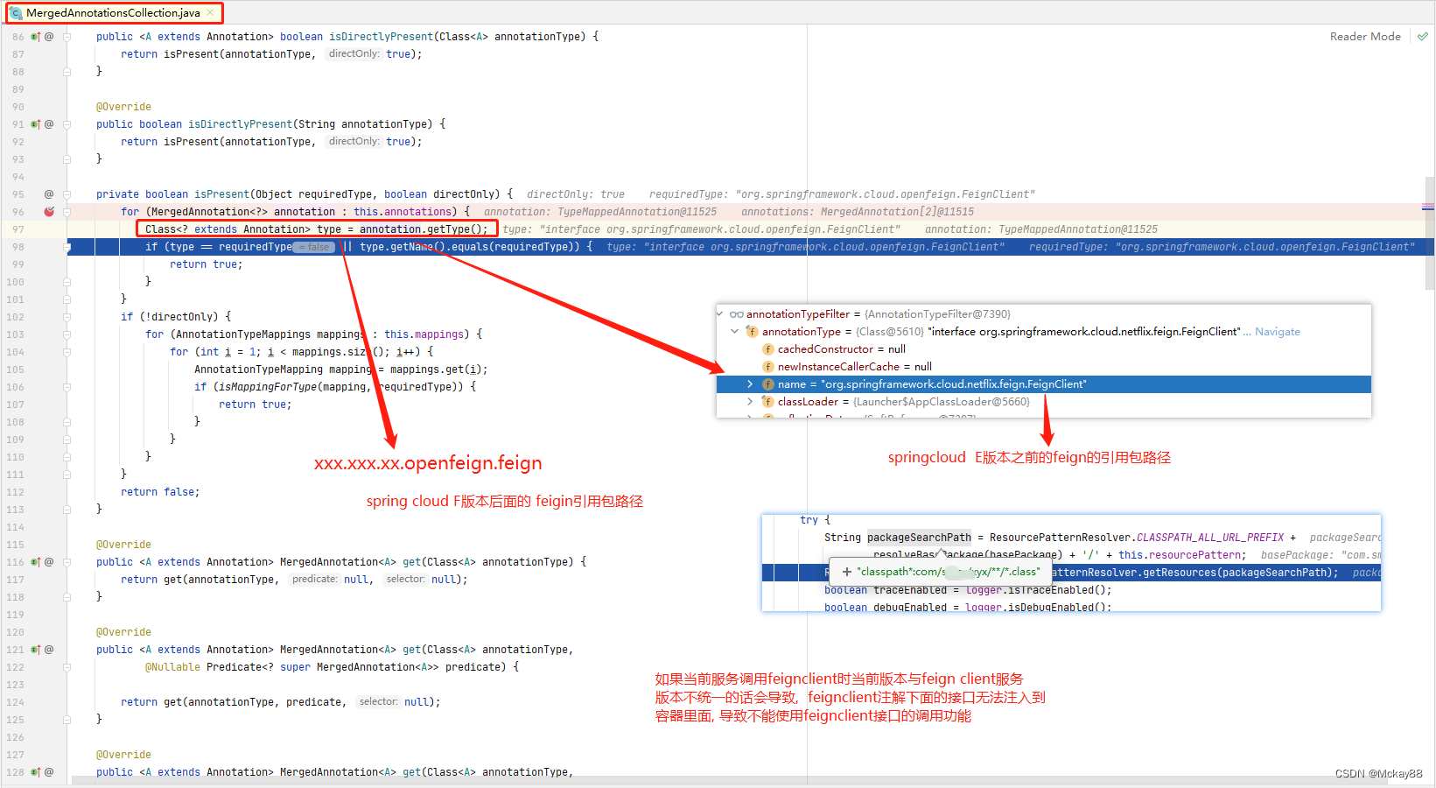Click the implements-method gutter icon on line 116
The image size is (1436, 788).
pyautogui.click(x=36, y=562)
